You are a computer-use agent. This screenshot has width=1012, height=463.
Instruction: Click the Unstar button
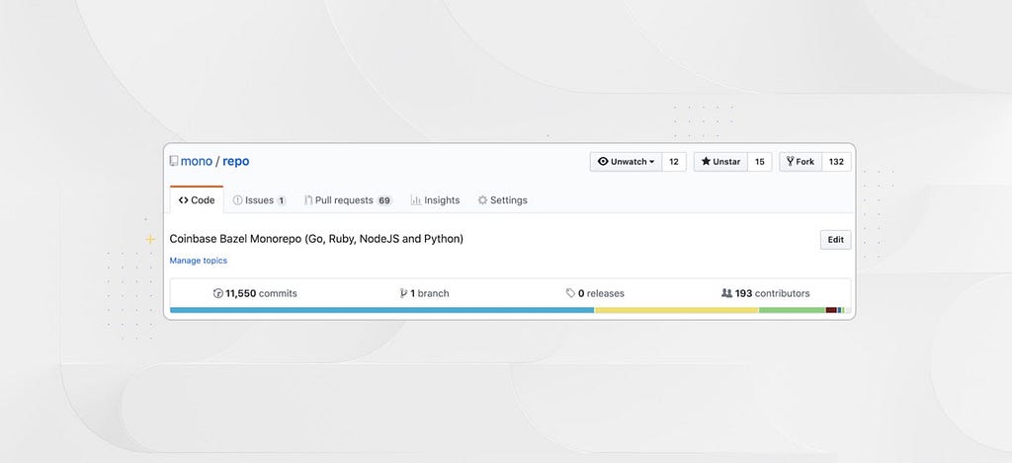[x=720, y=162]
